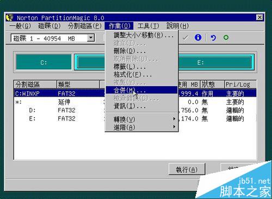The width and height of the screenshot is (272, 199).
Task: Click the 分割磁區 column header
Action: pos(35,85)
